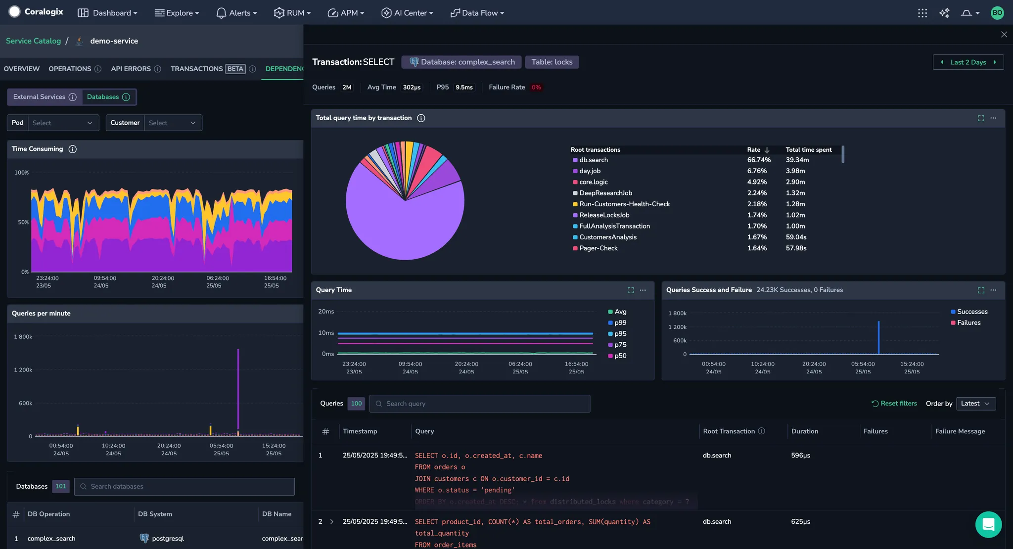Go to previous time range arrow
The width and height of the screenshot is (1013, 549).
(942, 62)
